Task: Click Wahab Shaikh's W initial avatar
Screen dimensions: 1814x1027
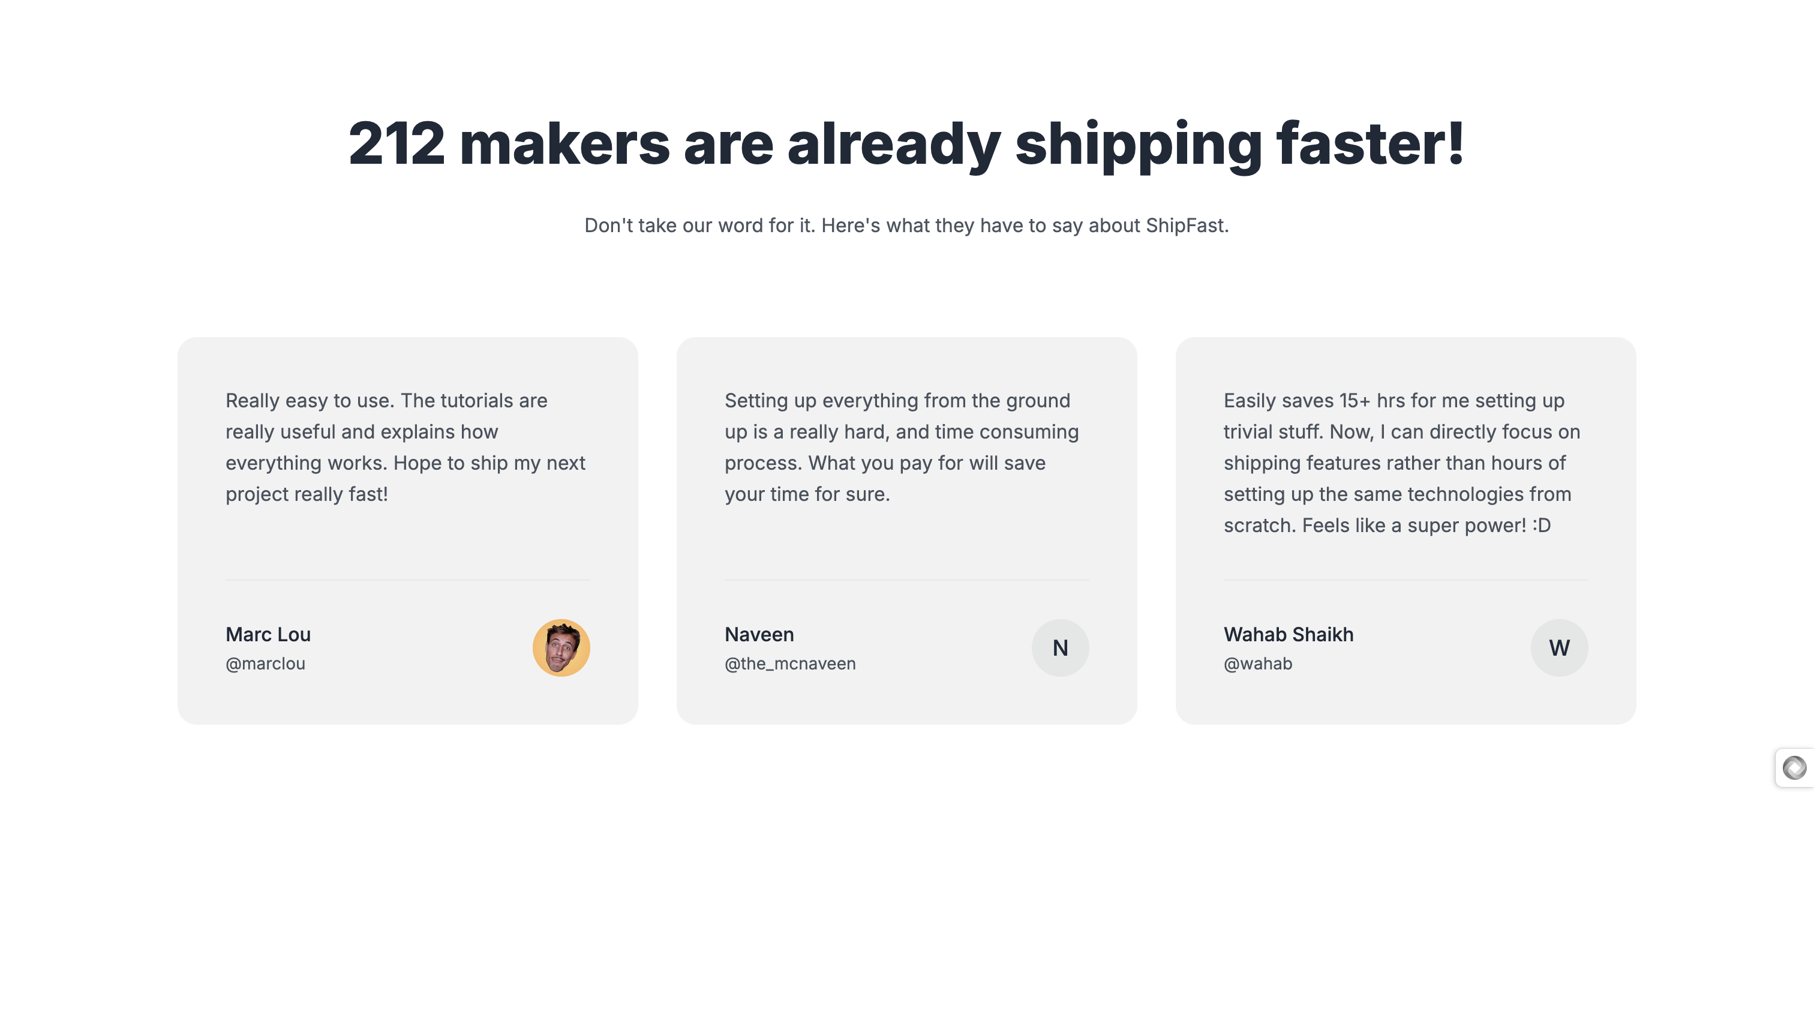Action: click(x=1560, y=647)
